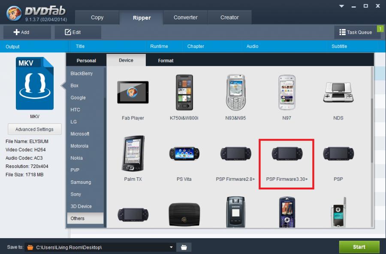Open the Format profile tab
Image resolution: width=386 pixels, height=254 pixels.
pyautogui.click(x=166, y=60)
